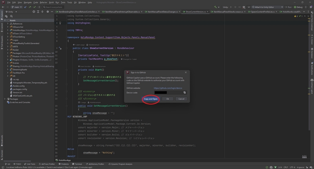
Task: Start debugging with the Debug icon
Action: pyautogui.click(x=298, y=7)
